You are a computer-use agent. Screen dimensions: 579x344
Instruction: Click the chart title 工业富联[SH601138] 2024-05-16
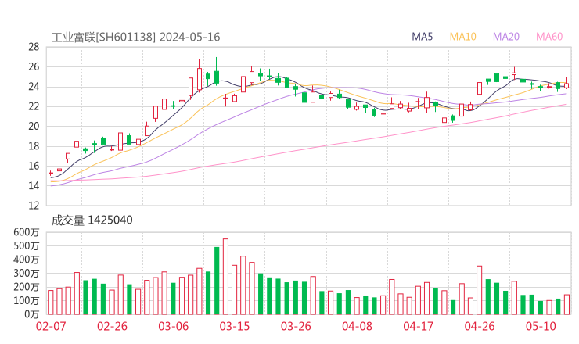pos(135,37)
